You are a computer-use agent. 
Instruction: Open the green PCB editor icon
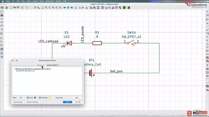124,8
